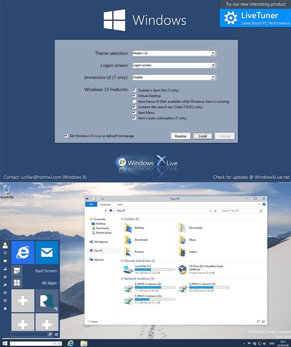
Task: Click the Start Screen icon
Action: coord(17,271)
